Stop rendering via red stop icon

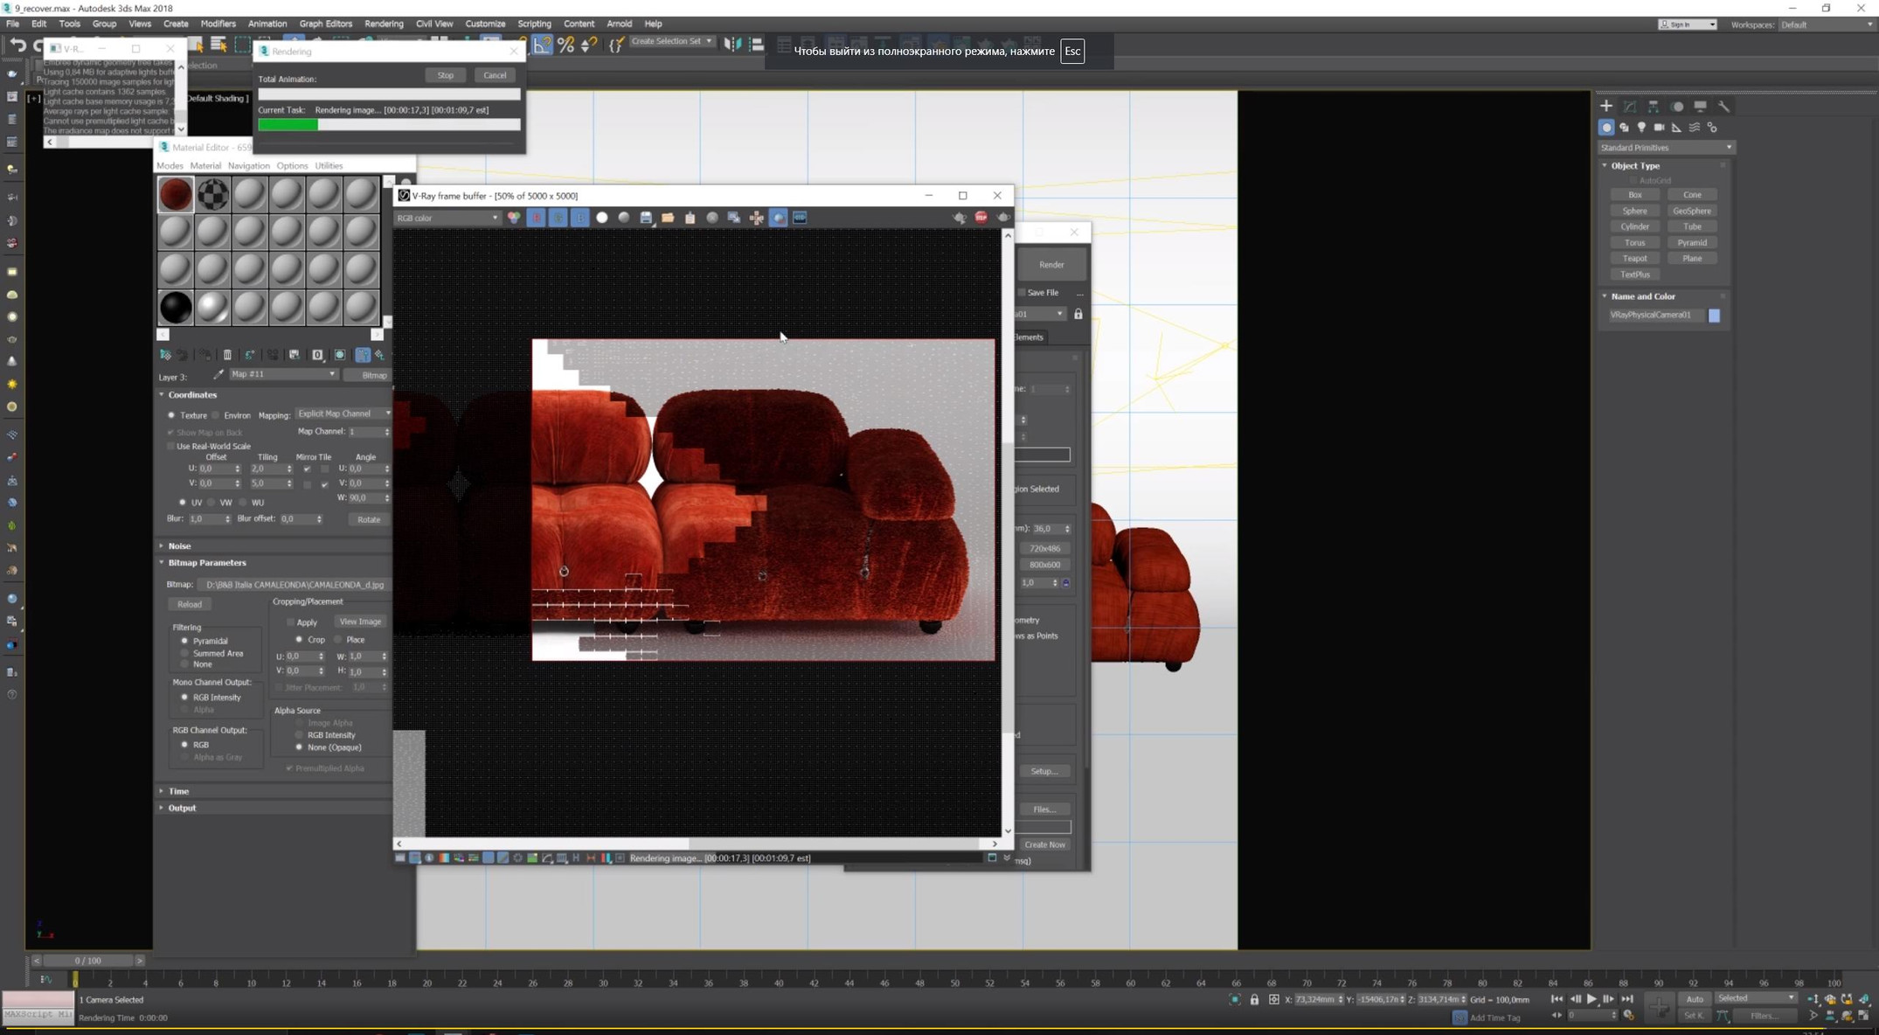point(981,218)
